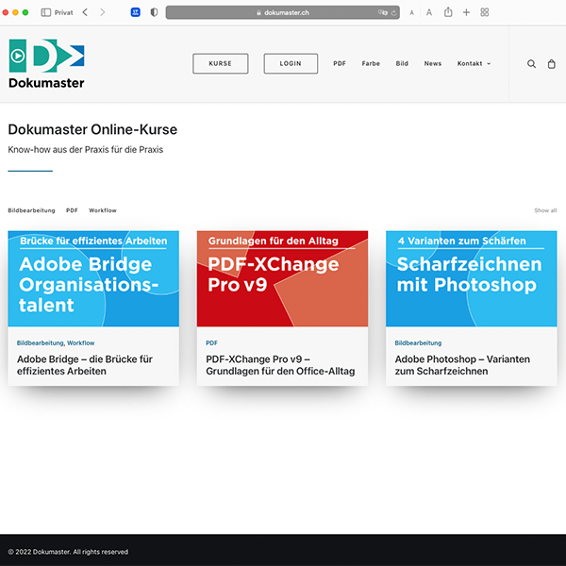Screen dimensions: 566x566
Task: Go back with Safari back arrow
Action: (85, 12)
